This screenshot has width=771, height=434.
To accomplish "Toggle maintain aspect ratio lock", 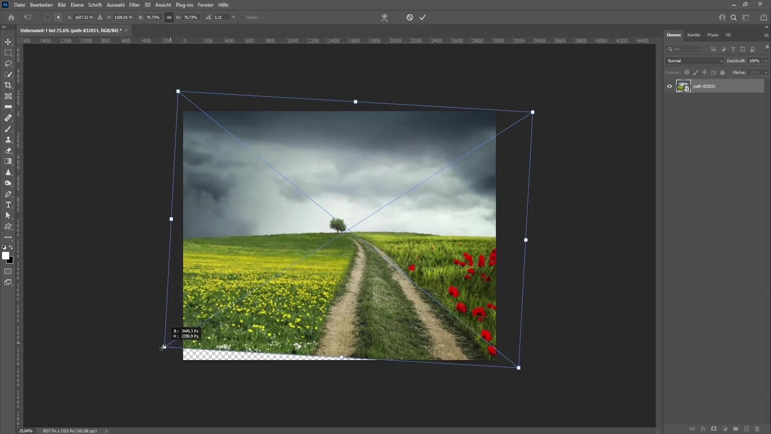I will pyautogui.click(x=169, y=17).
